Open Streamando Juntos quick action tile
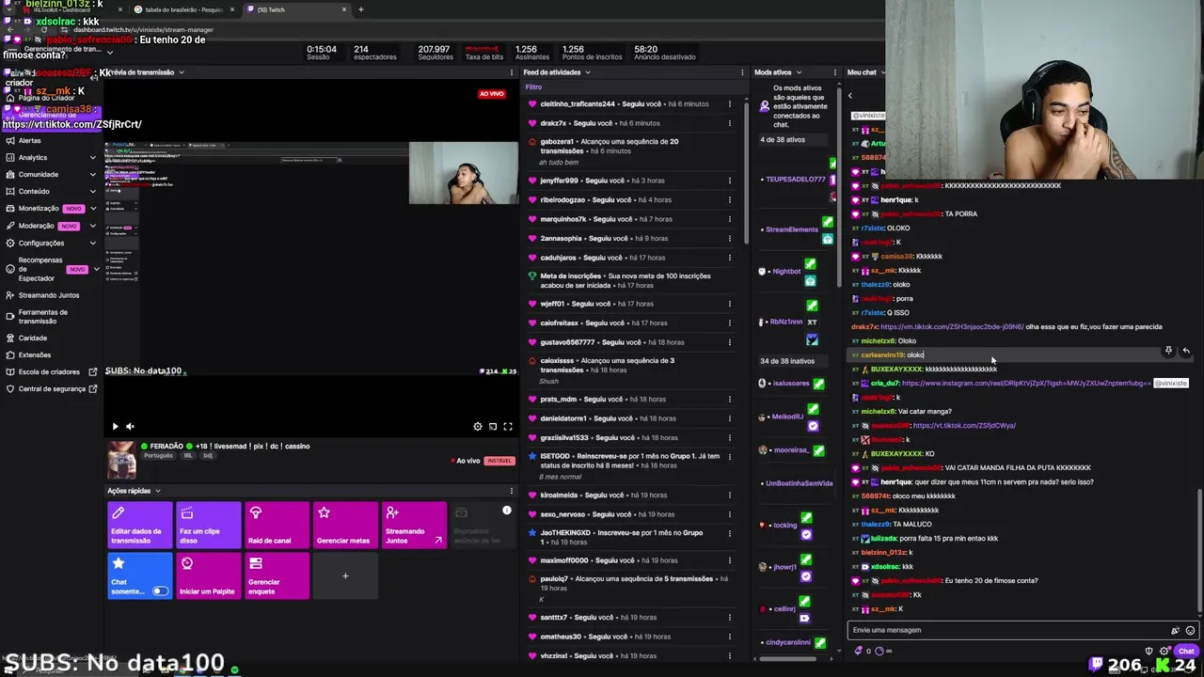This screenshot has width=1204, height=677. point(415,525)
